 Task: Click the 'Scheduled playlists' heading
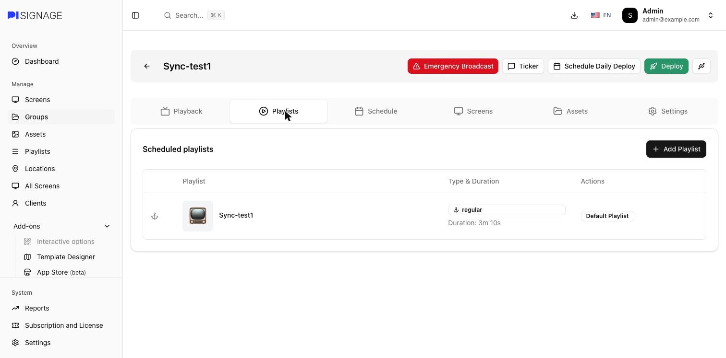coord(178,149)
